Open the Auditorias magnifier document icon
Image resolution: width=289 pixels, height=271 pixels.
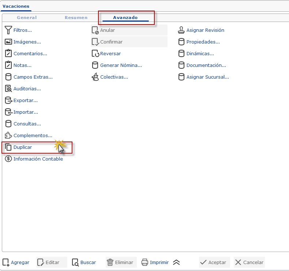[8, 89]
